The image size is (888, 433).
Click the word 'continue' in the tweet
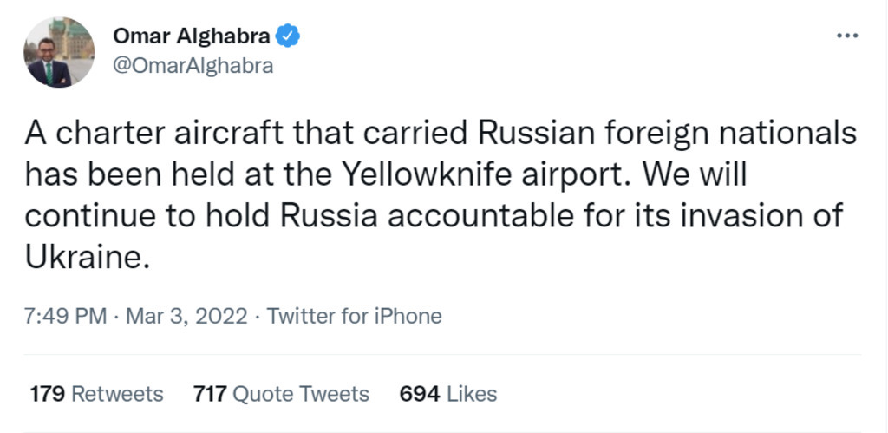pyautogui.click(x=91, y=216)
